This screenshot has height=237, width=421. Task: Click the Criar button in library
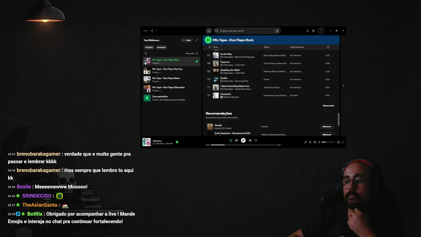click(x=187, y=40)
